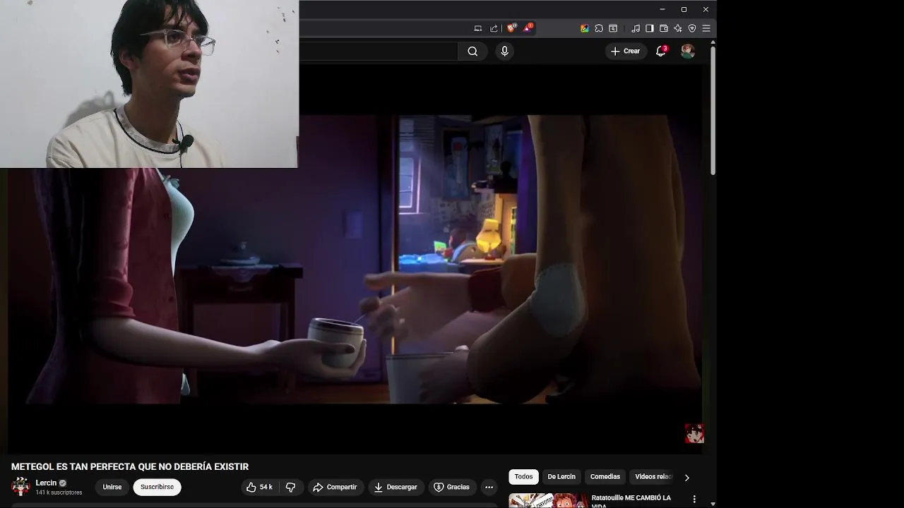This screenshot has height=508, width=904.
Task: Open the color picker extension icon
Action: pos(585,28)
